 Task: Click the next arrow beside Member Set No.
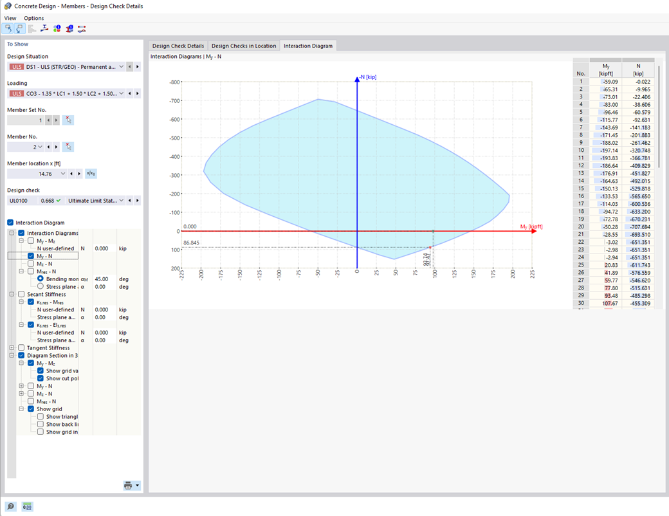(x=55, y=120)
